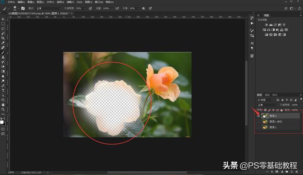Select the Move tool
Screen dimensions: 303x175
(x=3, y=19)
